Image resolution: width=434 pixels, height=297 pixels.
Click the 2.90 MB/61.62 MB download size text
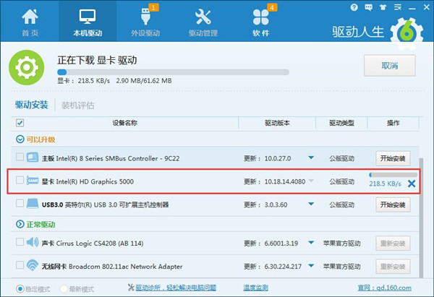point(144,81)
